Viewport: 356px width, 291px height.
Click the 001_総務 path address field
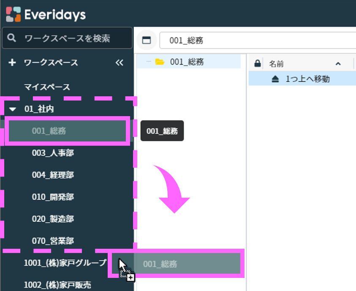253,41
